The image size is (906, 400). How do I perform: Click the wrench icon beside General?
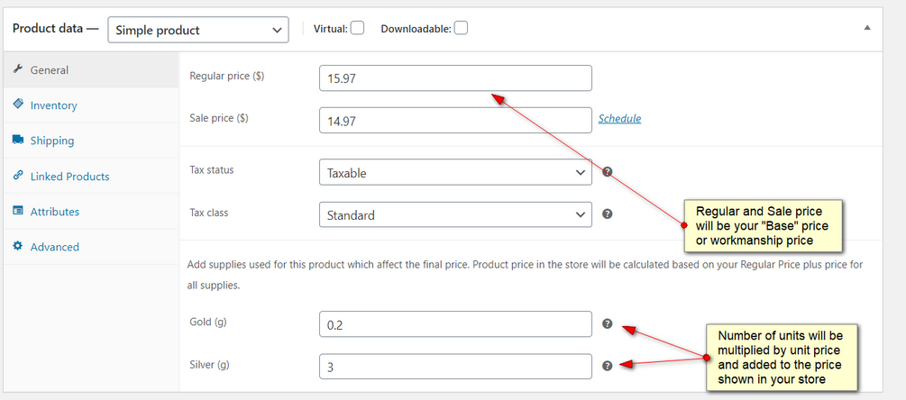tap(18, 69)
